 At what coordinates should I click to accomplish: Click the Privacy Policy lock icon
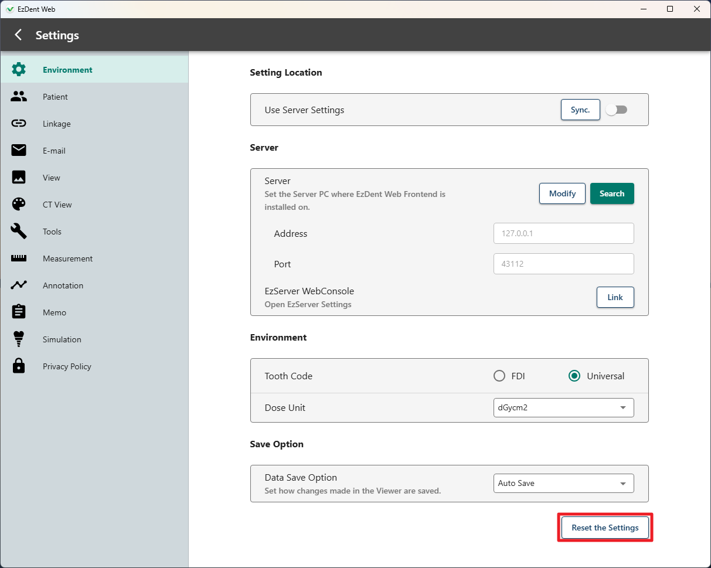pyautogui.click(x=19, y=366)
